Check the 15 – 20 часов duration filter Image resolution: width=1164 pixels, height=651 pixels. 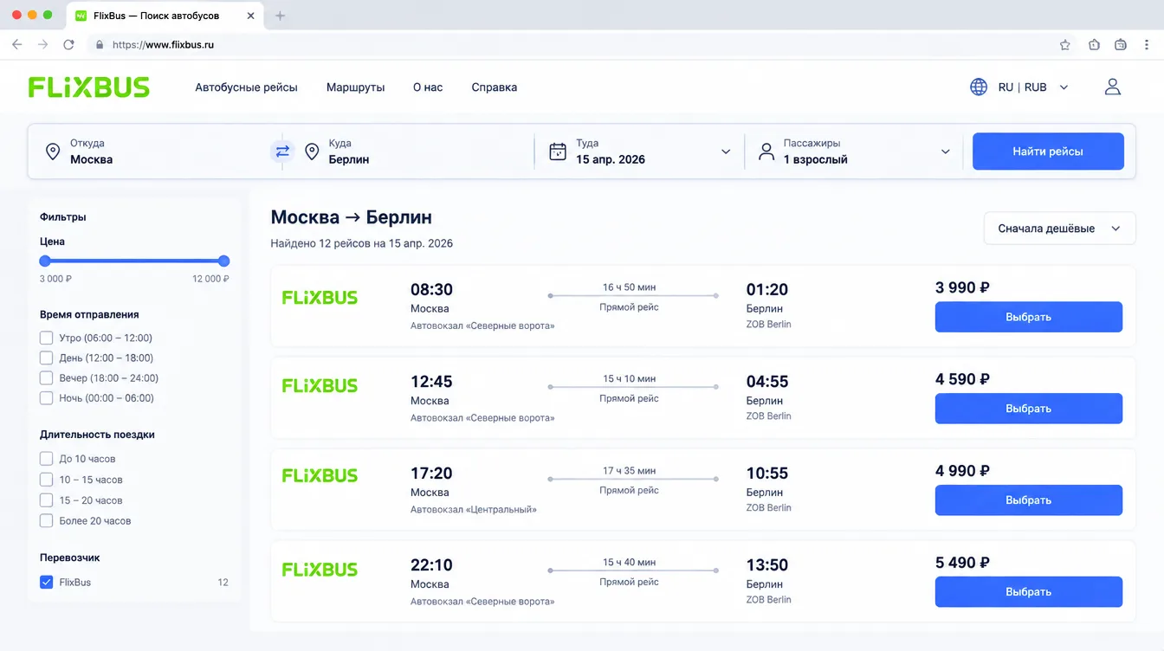coord(47,500)
